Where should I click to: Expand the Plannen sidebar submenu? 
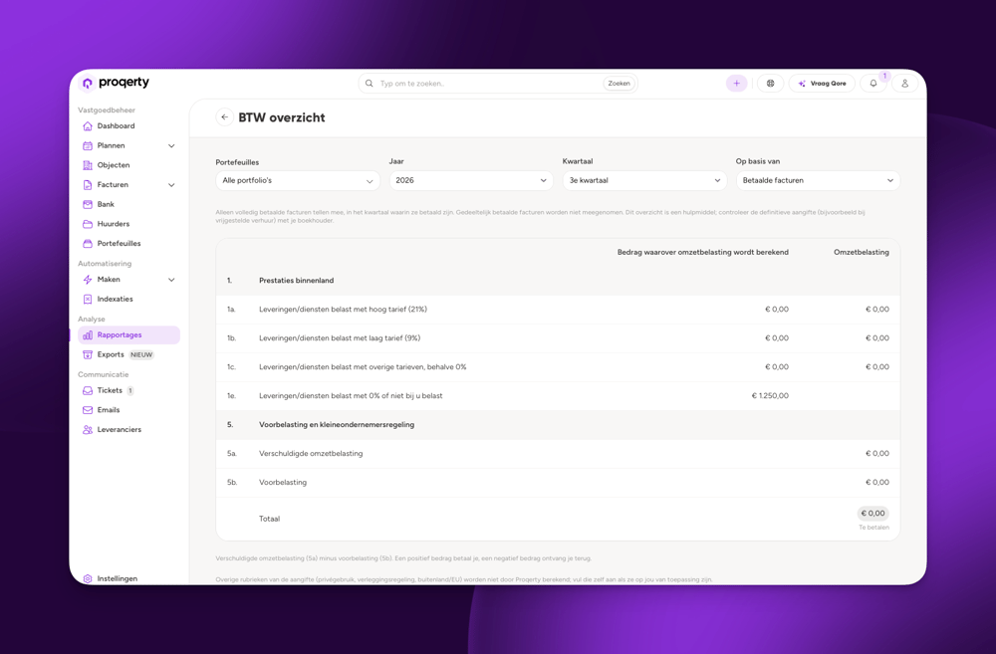point(171,146)
